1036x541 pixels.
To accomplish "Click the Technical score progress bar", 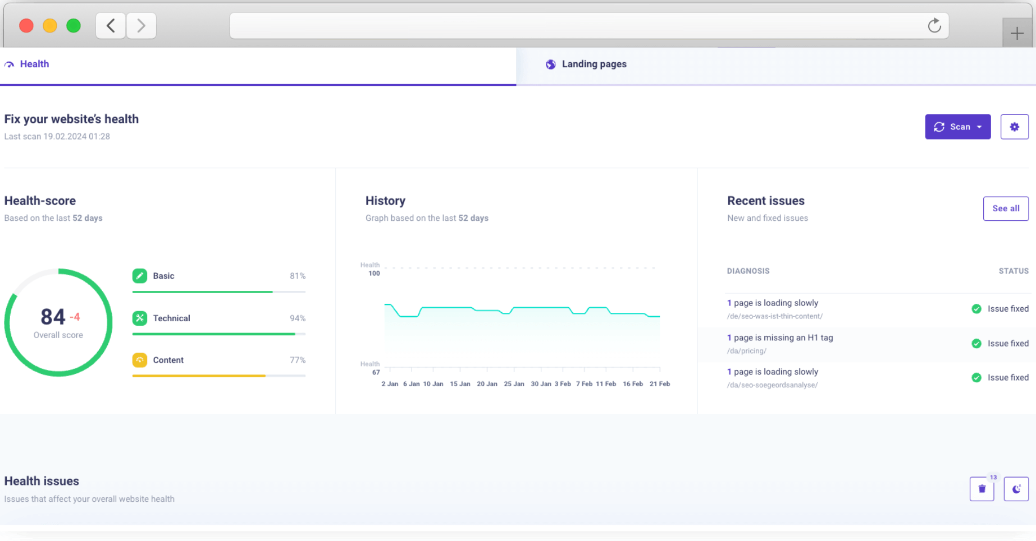I will coord(218,334).
